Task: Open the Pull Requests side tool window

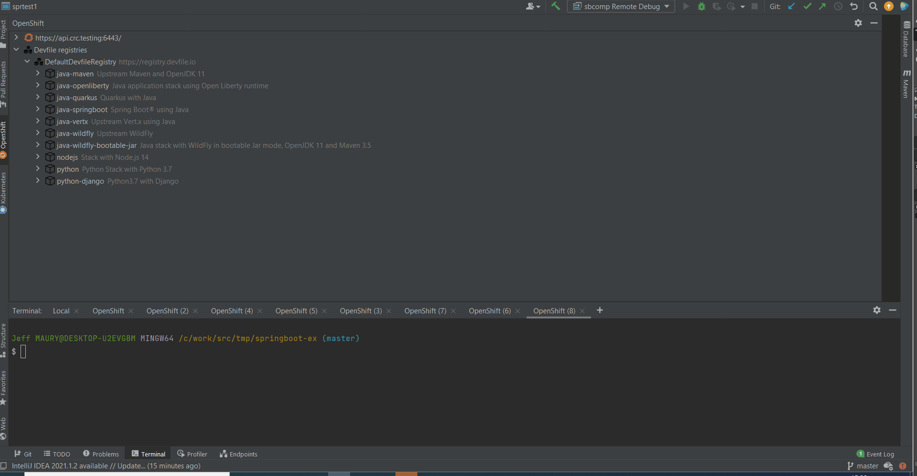Action: click(x=3, y=84)
